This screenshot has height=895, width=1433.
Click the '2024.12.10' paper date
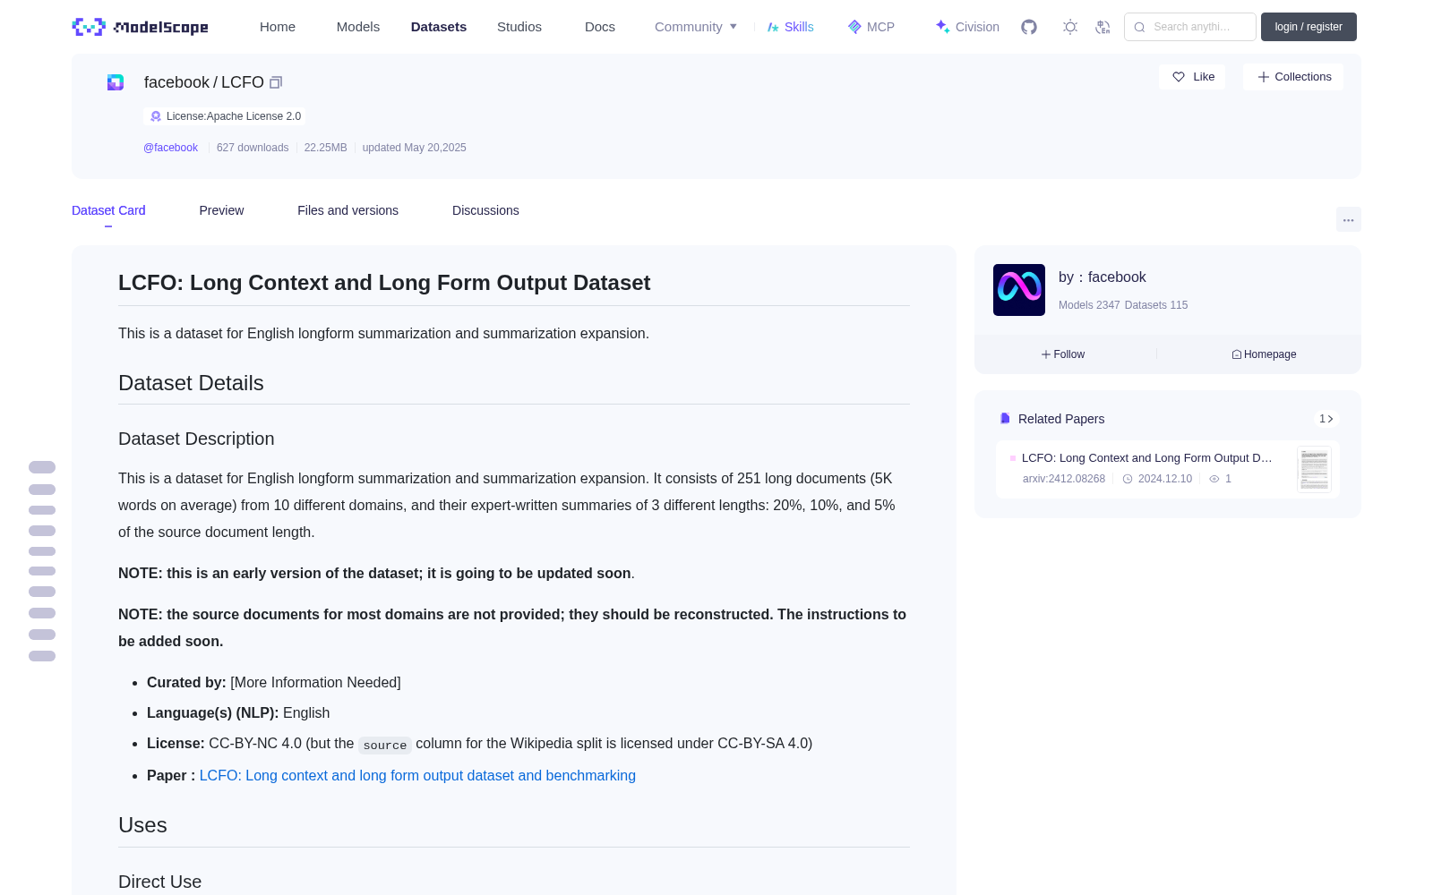point(1165,479)
